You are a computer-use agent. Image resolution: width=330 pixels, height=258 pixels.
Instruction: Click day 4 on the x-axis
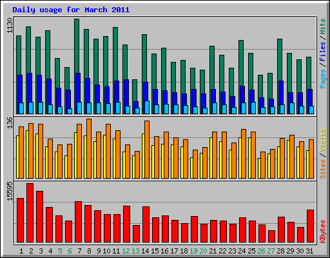[x=50, y=251]
